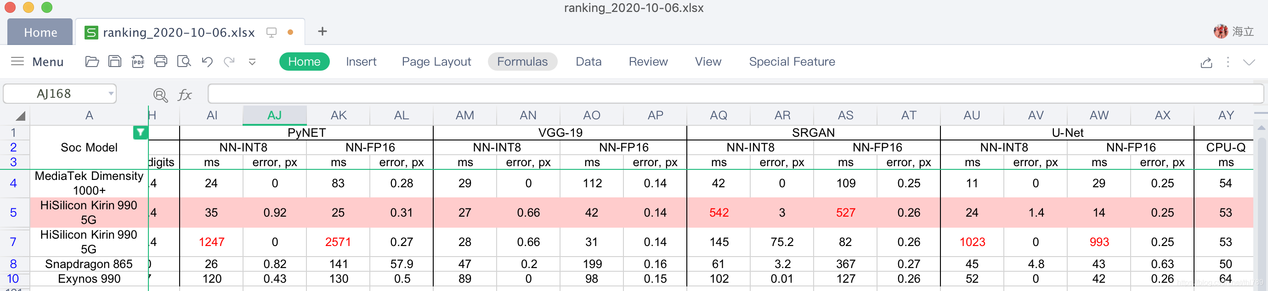Click the zoom magnifier beside fx
The height and width of the screenshot is (291, 1268).
pyautogui.click(x=160, y=95)
